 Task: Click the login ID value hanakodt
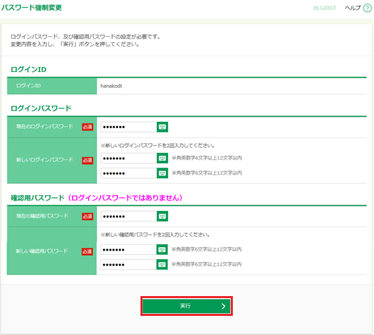(x=111, y=86)
